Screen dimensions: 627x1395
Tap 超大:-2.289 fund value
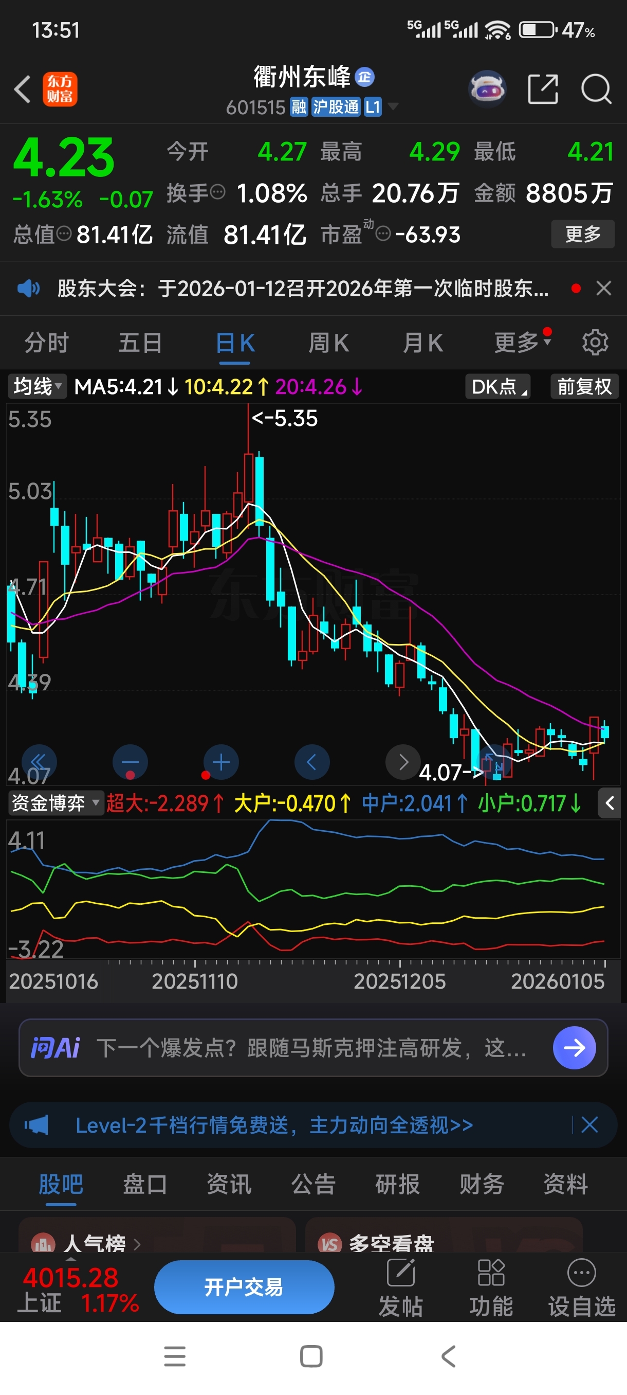pyautogui.click(x=165, y=803)
